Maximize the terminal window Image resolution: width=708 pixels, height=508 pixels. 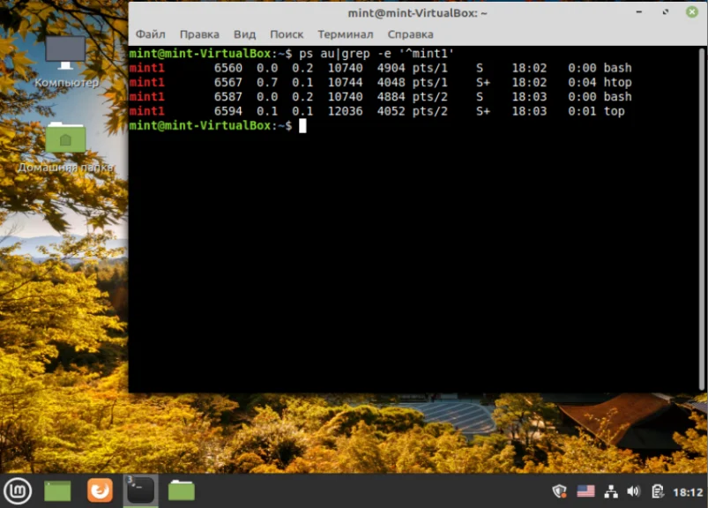666,12
